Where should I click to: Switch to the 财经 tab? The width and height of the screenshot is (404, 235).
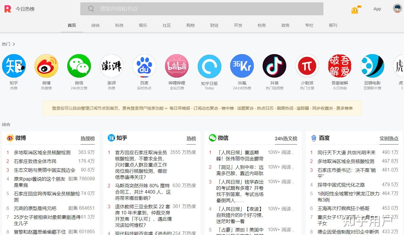point(214,25)
